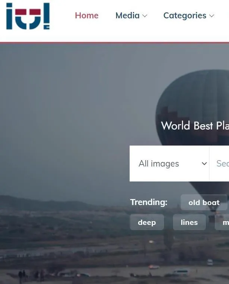Select the deep trending tag
Viewport: 229px width, 284px height.
[x=147, y=222]
